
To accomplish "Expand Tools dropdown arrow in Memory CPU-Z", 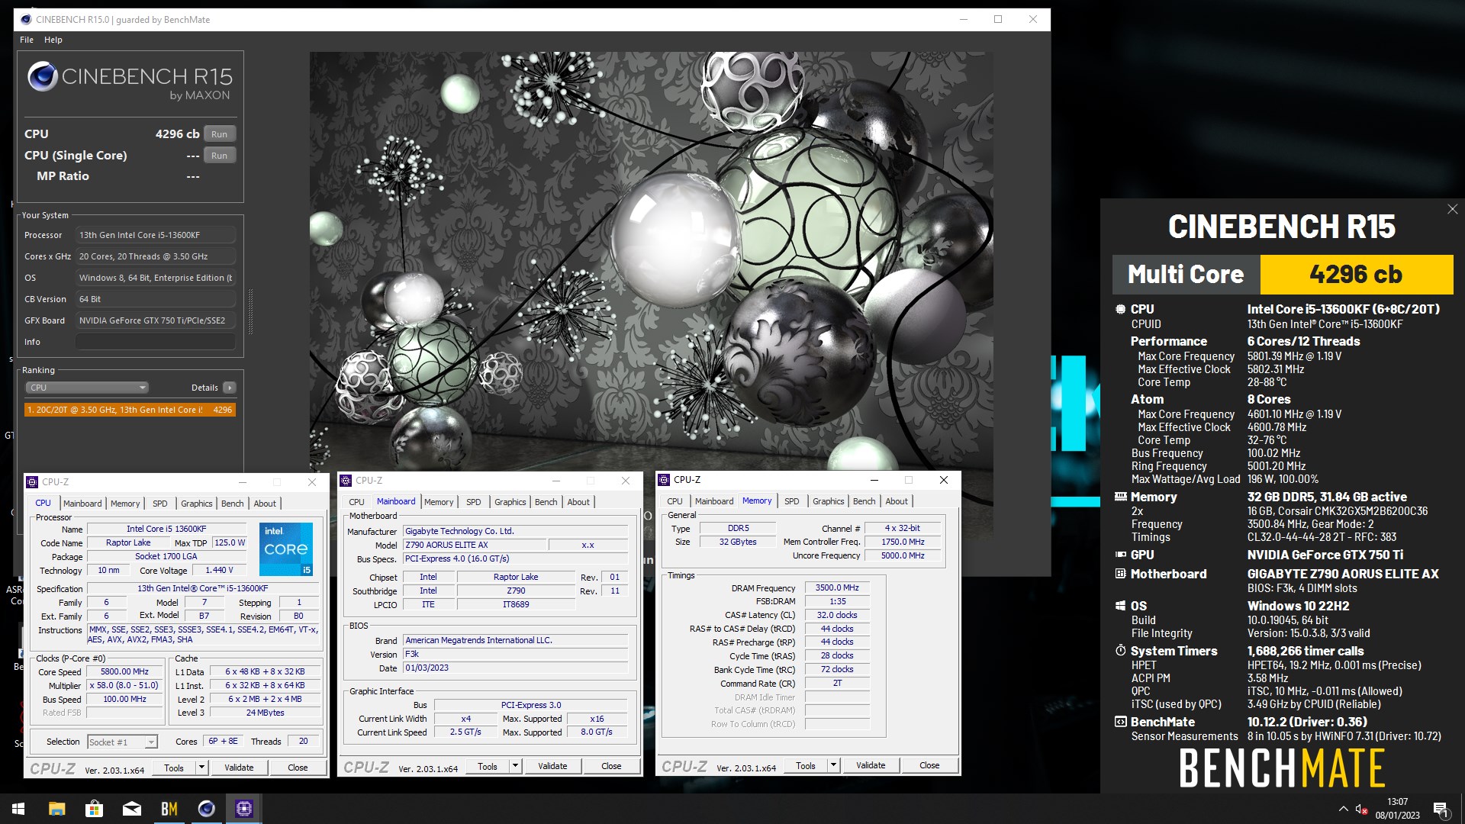I will coord(834,765).
